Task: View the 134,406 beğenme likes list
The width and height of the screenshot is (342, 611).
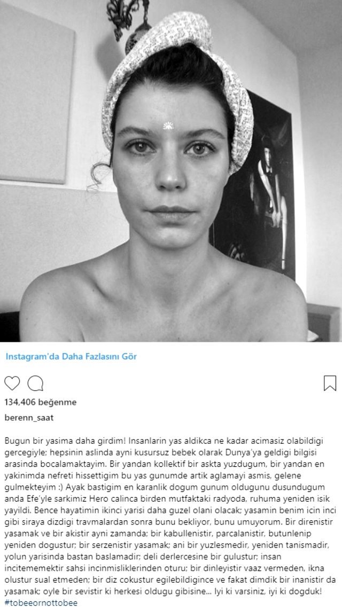Action: 41,402
